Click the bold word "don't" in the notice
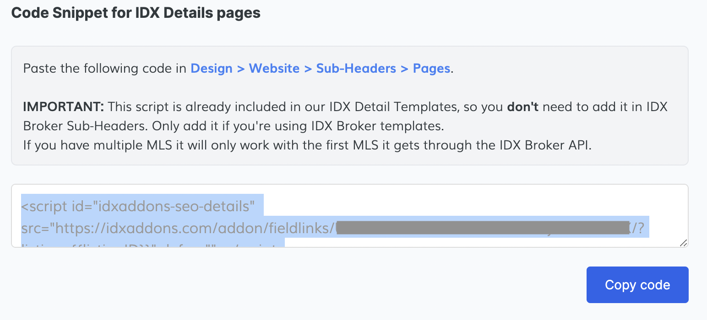 (522, 107)
